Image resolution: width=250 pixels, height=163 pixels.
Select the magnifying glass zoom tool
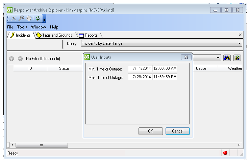point(21,18)
